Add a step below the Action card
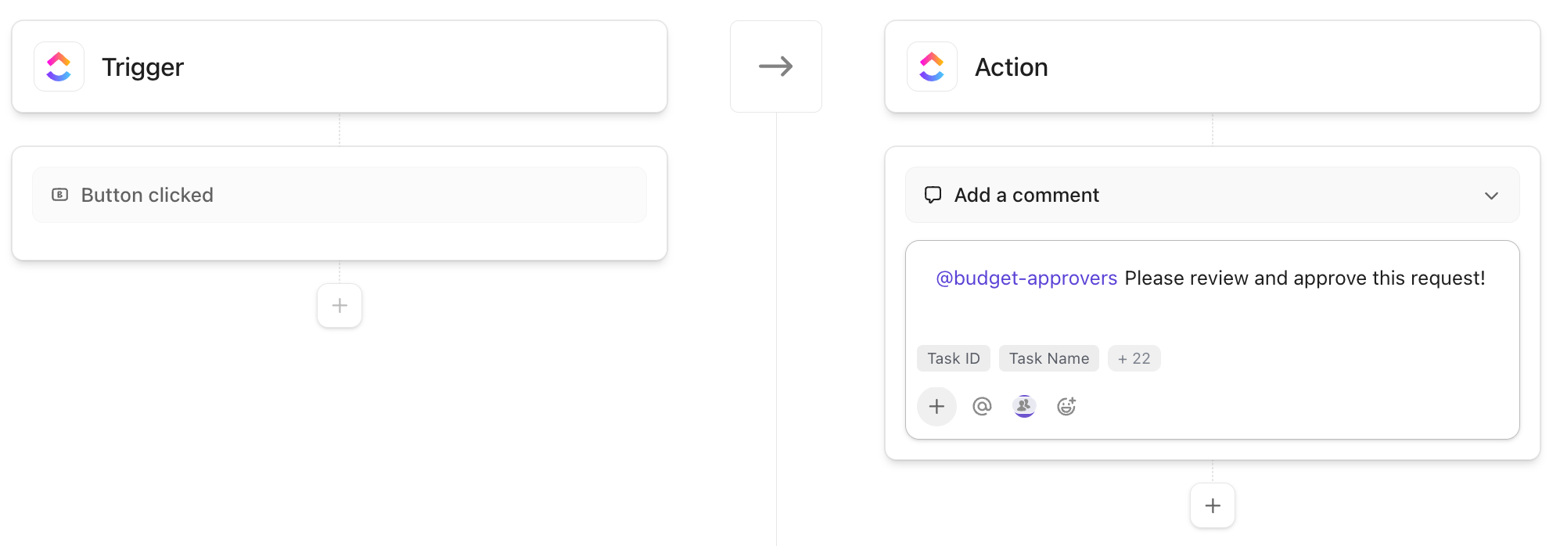 (x=1212, y=505)
